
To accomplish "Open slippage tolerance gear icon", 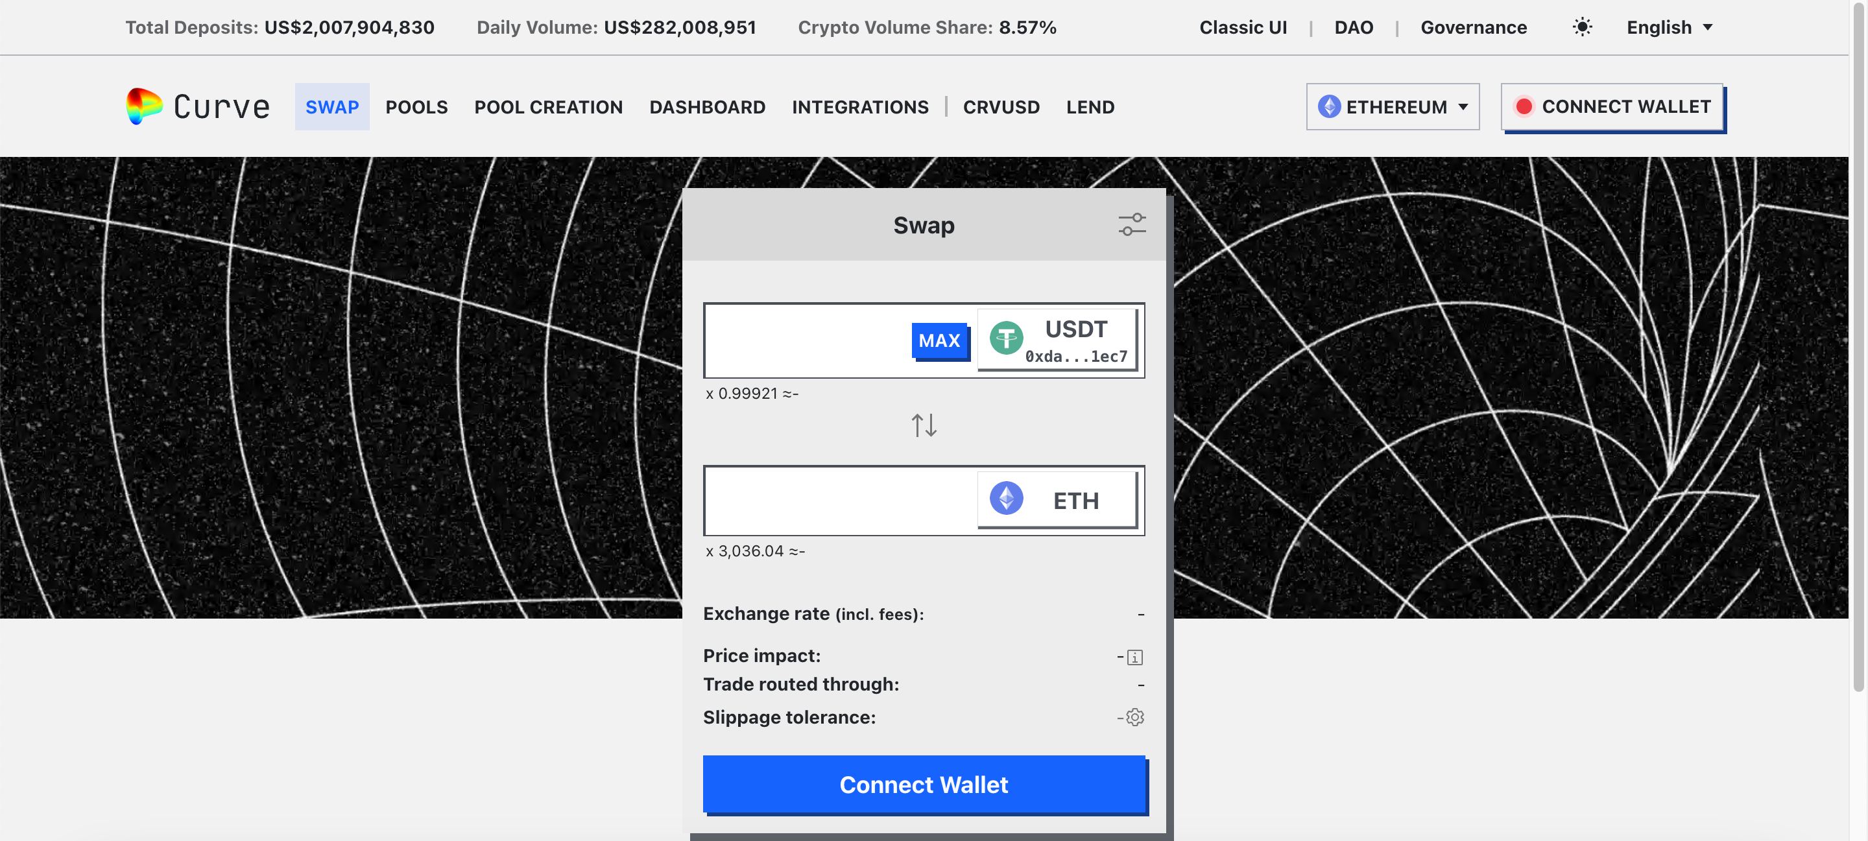I will point(1135,717).
